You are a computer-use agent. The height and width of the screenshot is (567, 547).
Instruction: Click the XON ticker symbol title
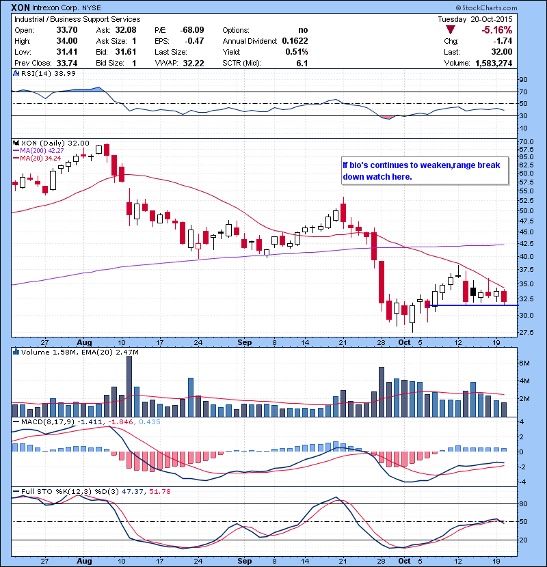[x=21, y=8]
